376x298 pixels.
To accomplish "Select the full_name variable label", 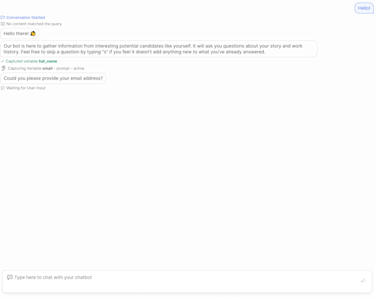I will (x=48, y=61).
